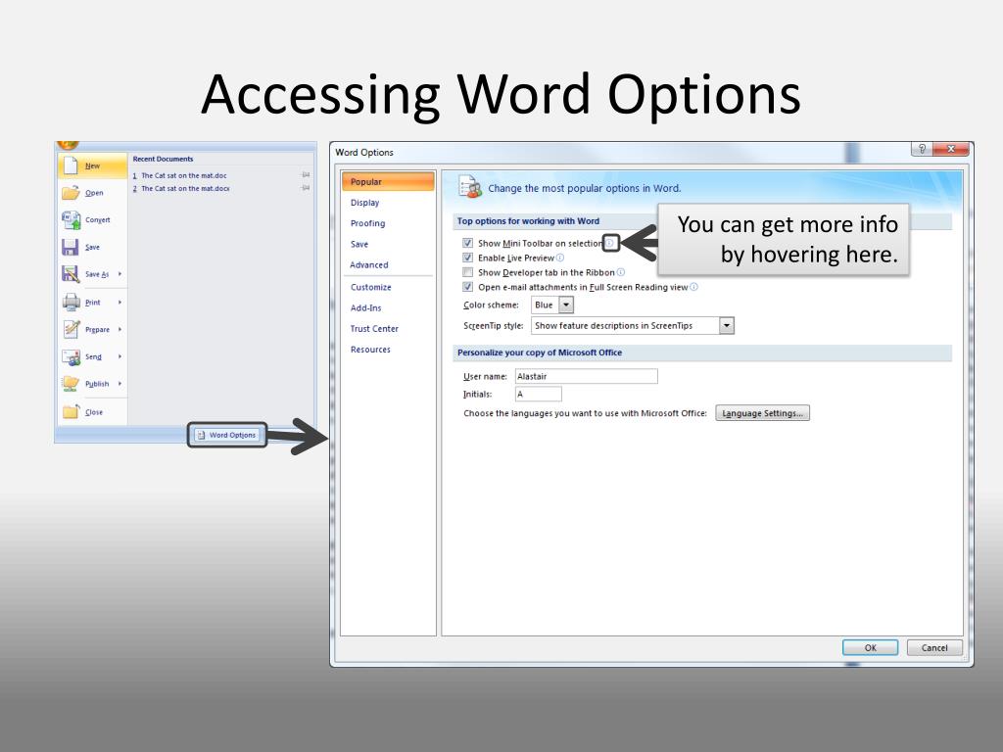Click the Close menu label

pos(94,412)
